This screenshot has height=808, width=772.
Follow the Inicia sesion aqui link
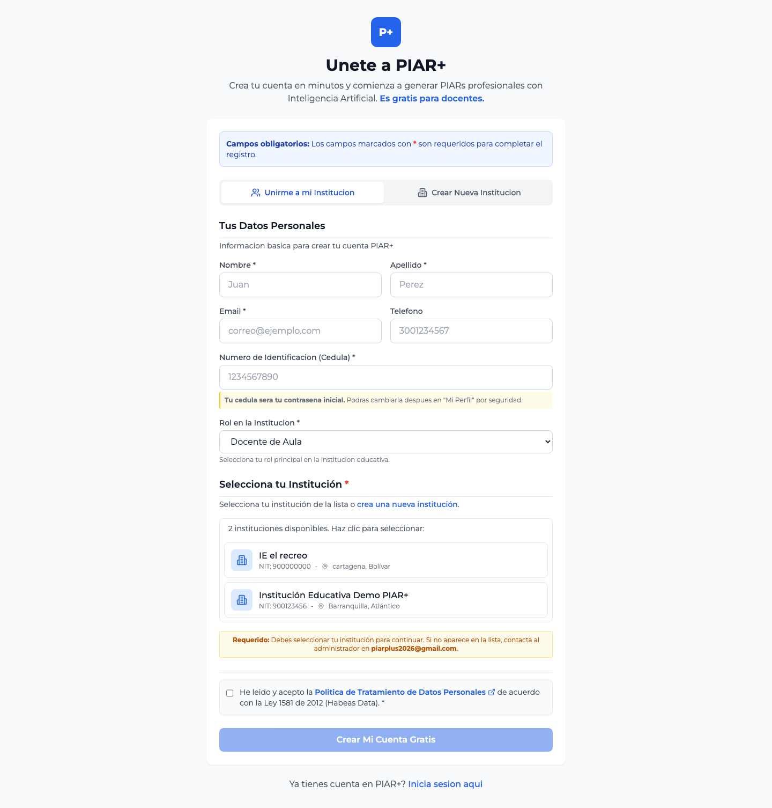445,784
